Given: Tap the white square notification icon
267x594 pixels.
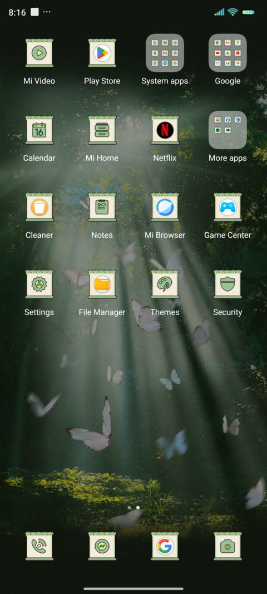Looking at the screenshot, I should point(34,12).
